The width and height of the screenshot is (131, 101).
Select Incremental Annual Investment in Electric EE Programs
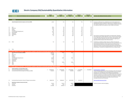[24, 80]
